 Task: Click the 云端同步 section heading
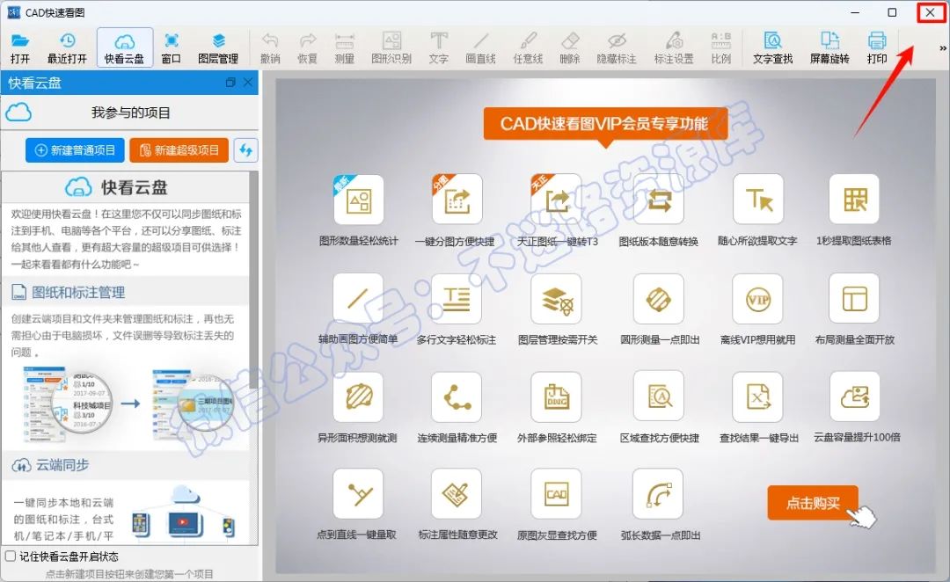[x=62, y=465]
